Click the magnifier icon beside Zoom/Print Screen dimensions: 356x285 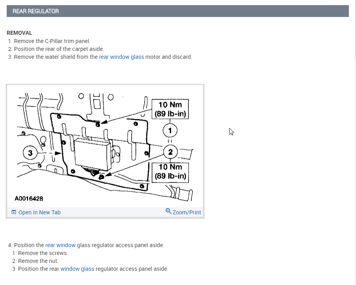[x=168, y=211]
